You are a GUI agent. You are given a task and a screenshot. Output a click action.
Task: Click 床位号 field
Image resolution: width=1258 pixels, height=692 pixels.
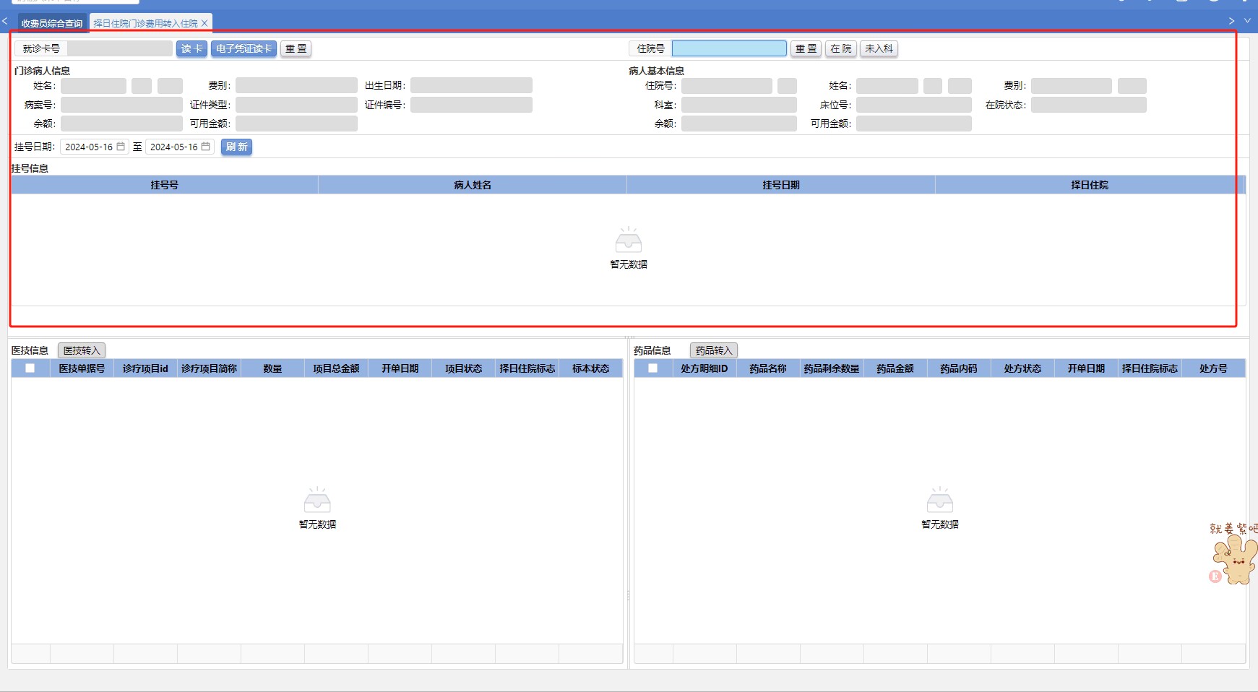point(914,105)
